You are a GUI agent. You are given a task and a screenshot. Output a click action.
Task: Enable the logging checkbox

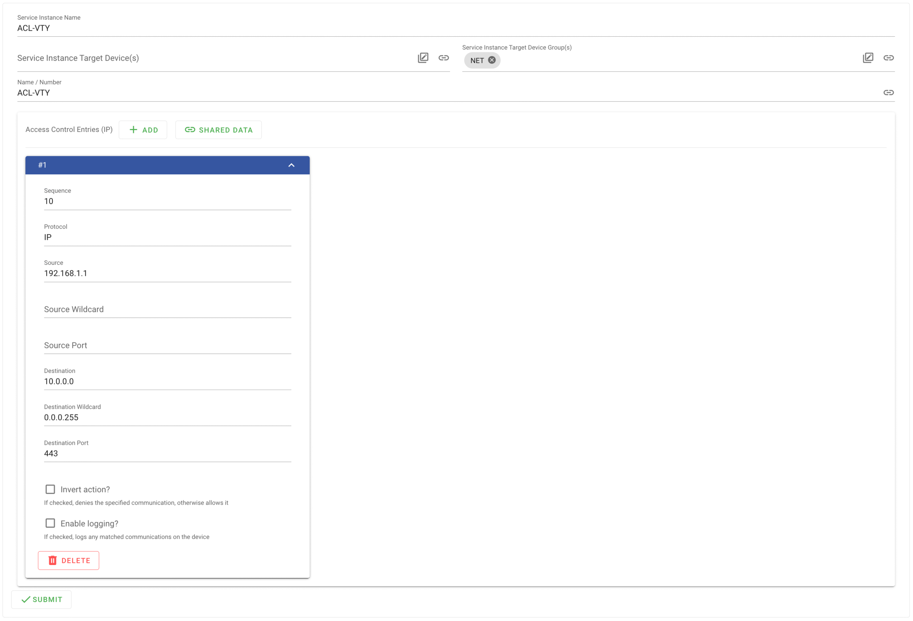(x=50, y=523)
